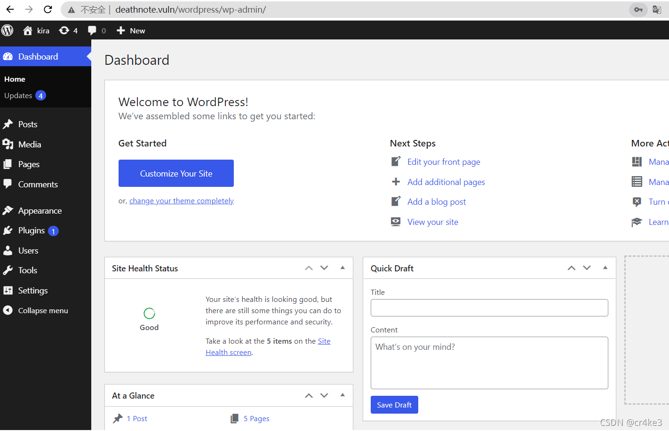Reload the page with the refresh icon
The height and width of the screenshot is (431, 669).
click(48, 9)
